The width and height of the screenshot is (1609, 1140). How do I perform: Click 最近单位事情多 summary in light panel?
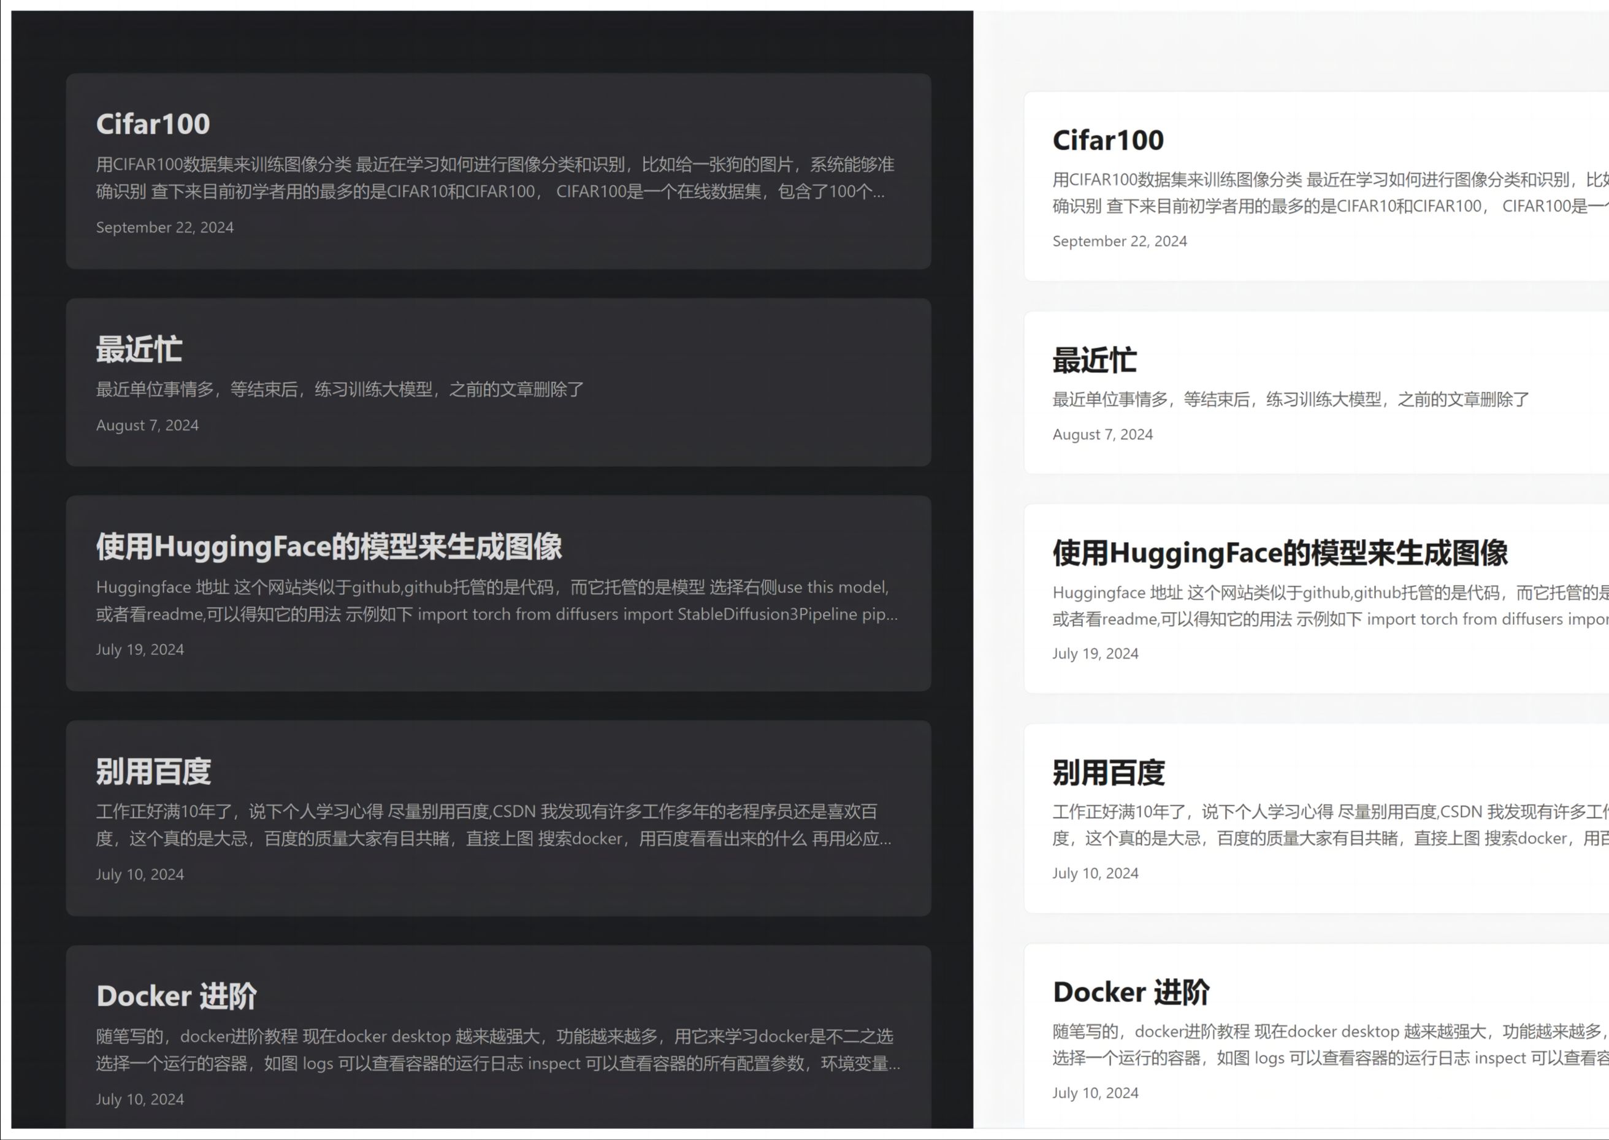coord(1291,399)
